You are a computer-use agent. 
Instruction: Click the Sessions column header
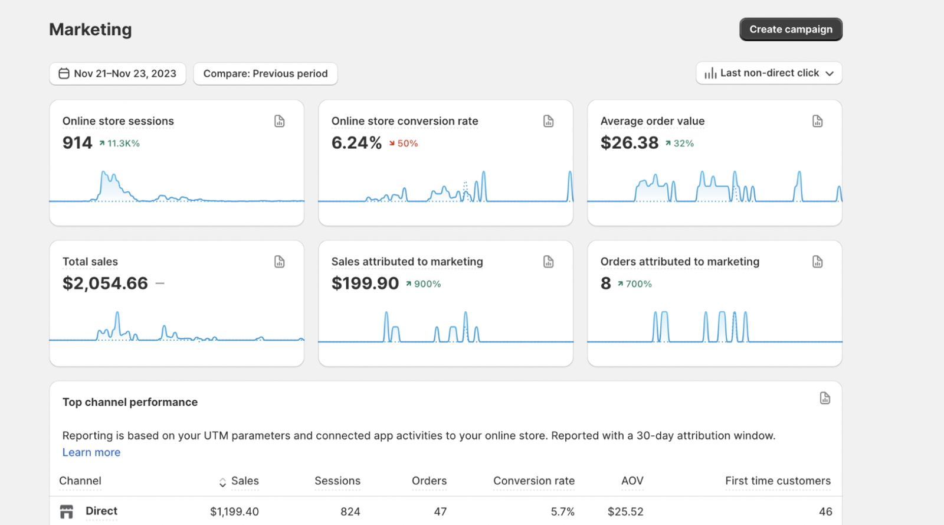click(337, 481)
